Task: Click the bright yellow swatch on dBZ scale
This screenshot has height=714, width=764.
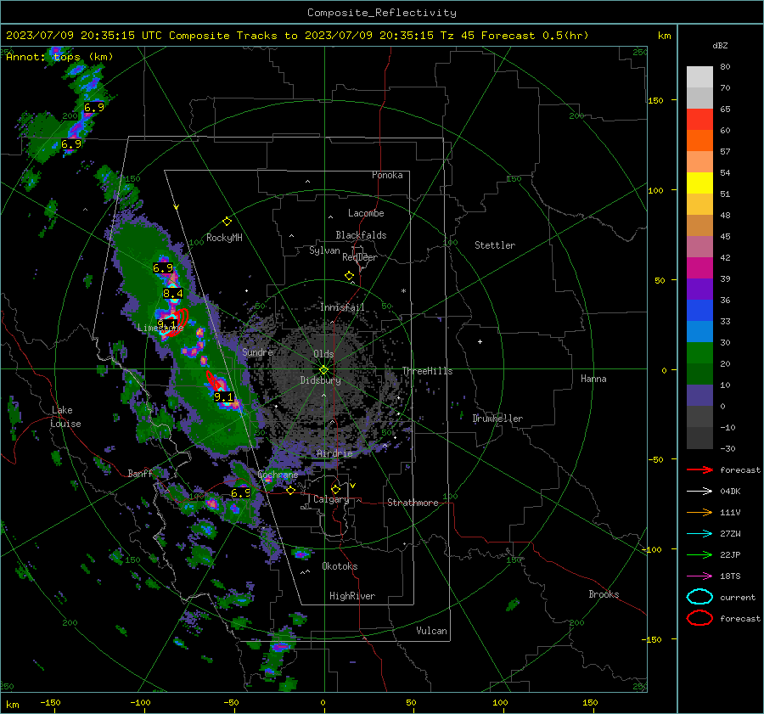Action: click(699, 183)
